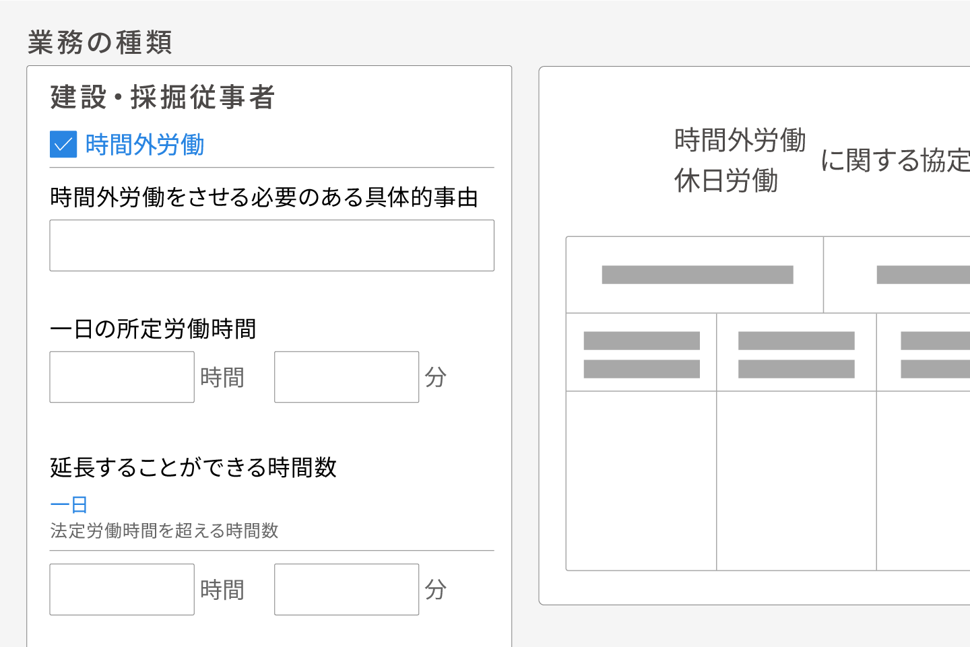Image resolution: width=970 pixels, height=647 pixels.
Task: Click rightmost cell in preview's second header row
Action: [924, 352]
